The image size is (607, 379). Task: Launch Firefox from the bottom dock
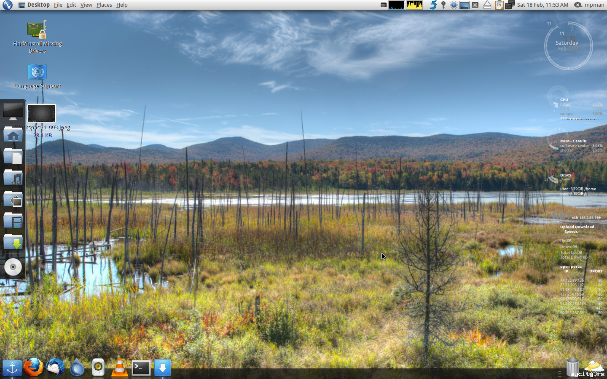click(x=34, y=367)
